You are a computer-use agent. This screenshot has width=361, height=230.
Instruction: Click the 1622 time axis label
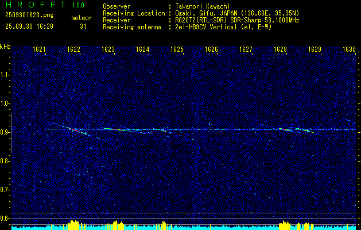point(73,49)
